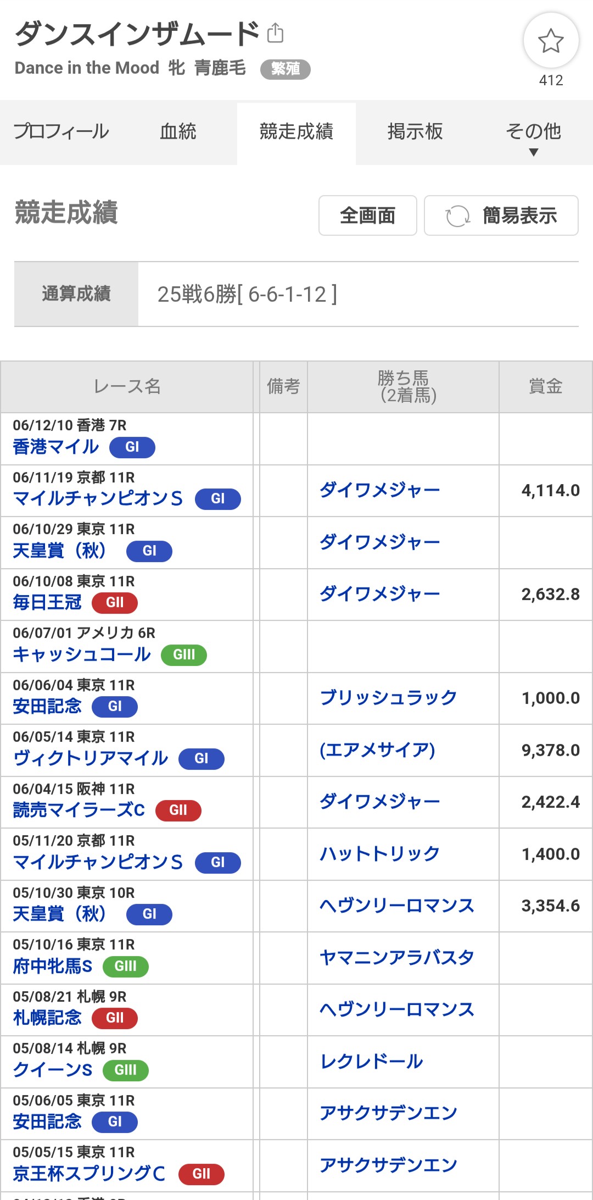Open the 血統 tab
Viewport: 593px width, 1200px height.
pyautogui.click(x=178, y=132)
